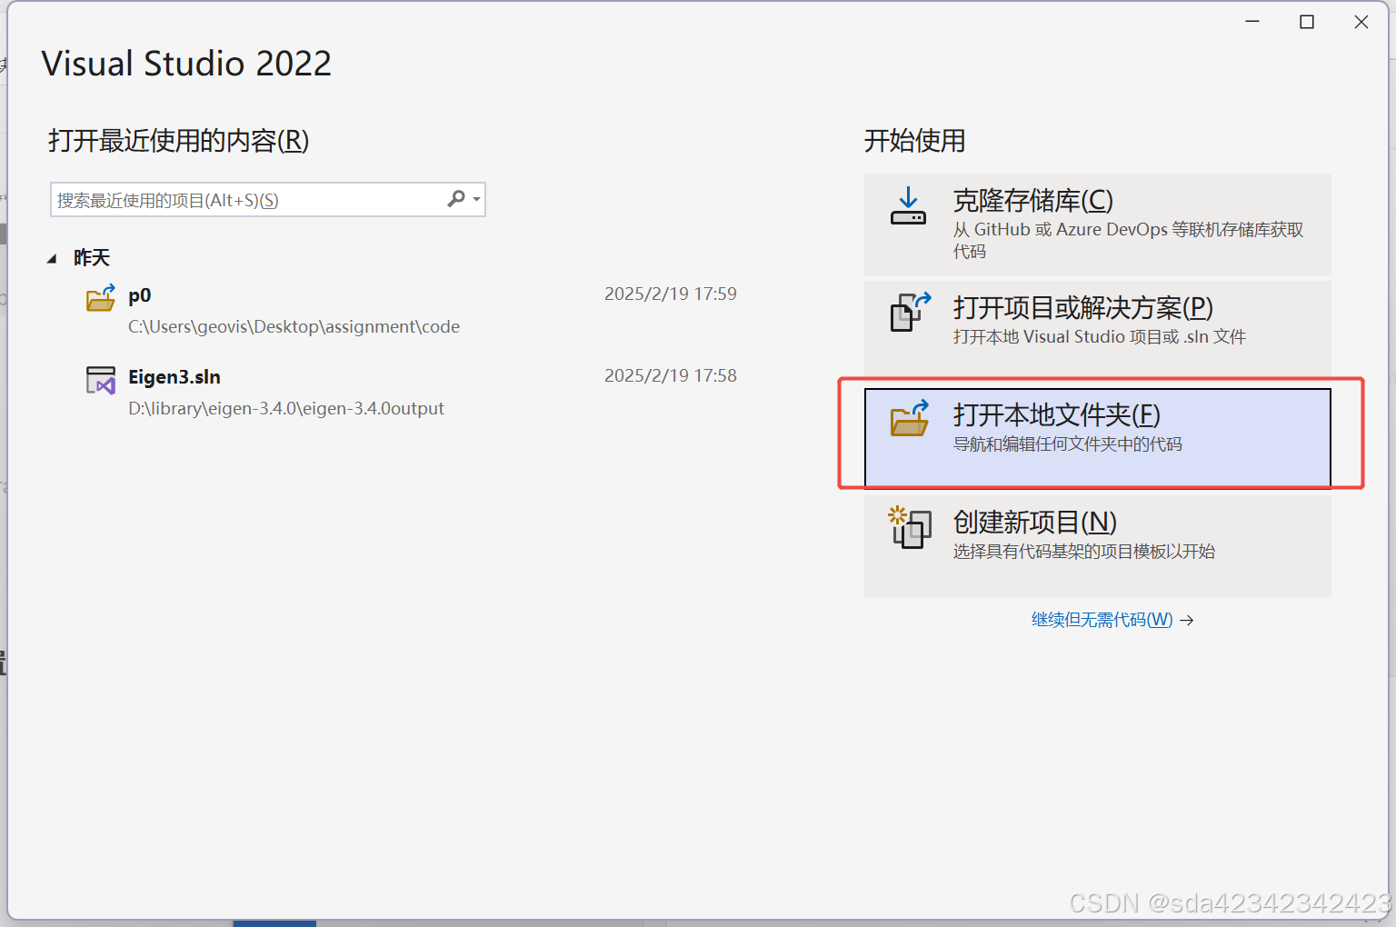1396x927 pixels.
Task: Click the Eigen3.sln solution file icon
Action: point(100,381)
